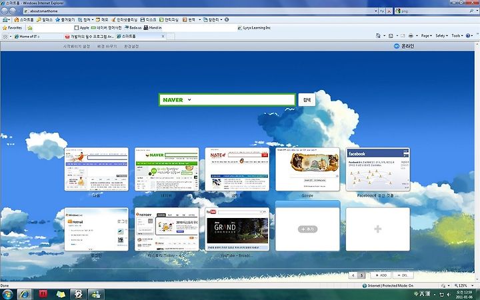Open the NATE site thumbnail

point(237,169)
